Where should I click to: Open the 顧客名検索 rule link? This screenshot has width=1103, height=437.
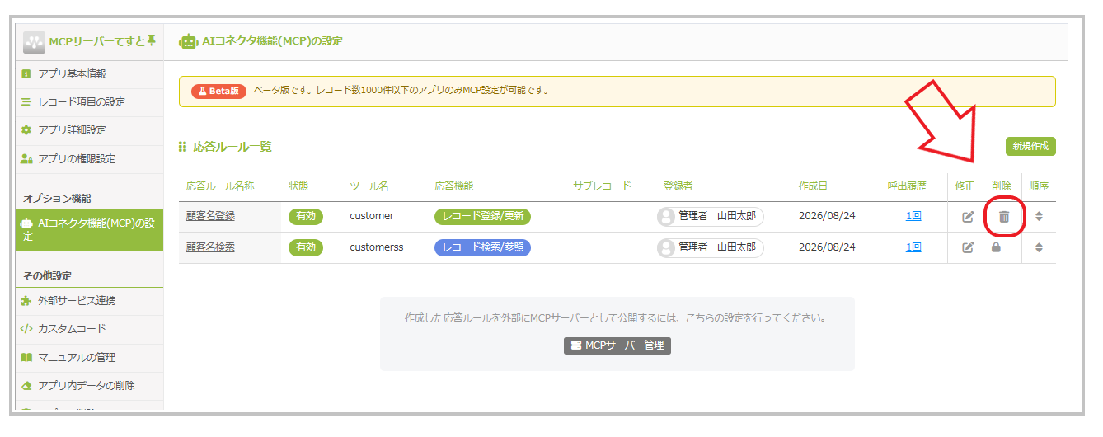click(x=210, y=247)
